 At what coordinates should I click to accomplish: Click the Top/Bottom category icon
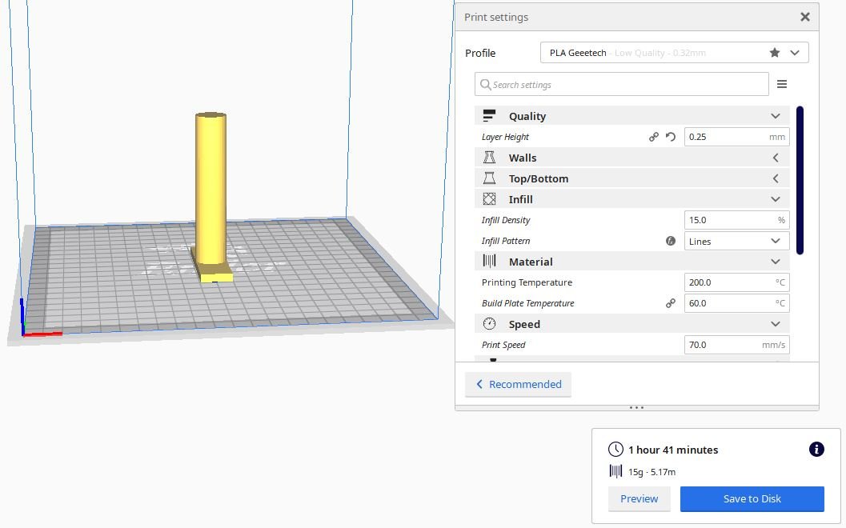point(489,178)
